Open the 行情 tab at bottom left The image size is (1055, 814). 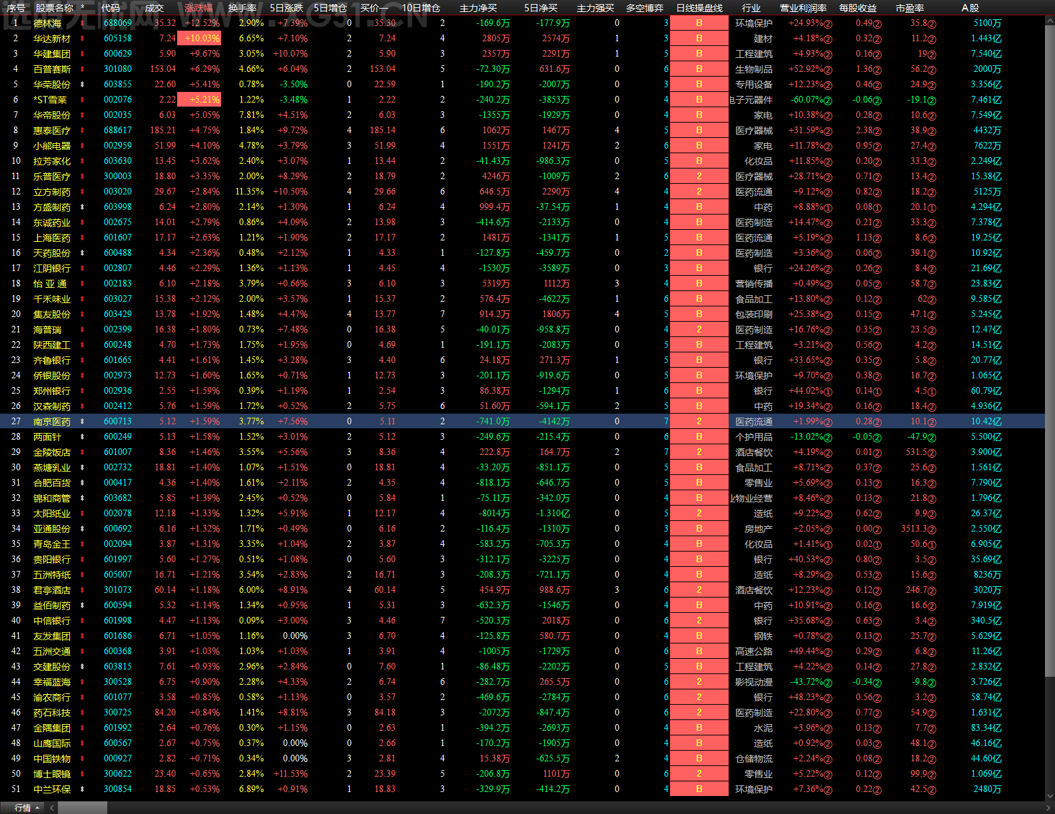[23, 808]
